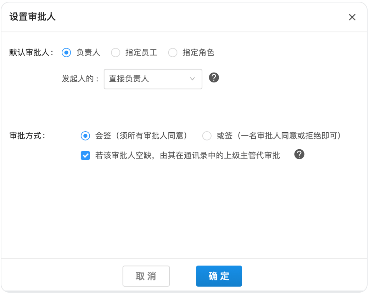Uncheck the 若该审批人空缺 checkbox
Screen dimensions: 369x293
[85, 155]
